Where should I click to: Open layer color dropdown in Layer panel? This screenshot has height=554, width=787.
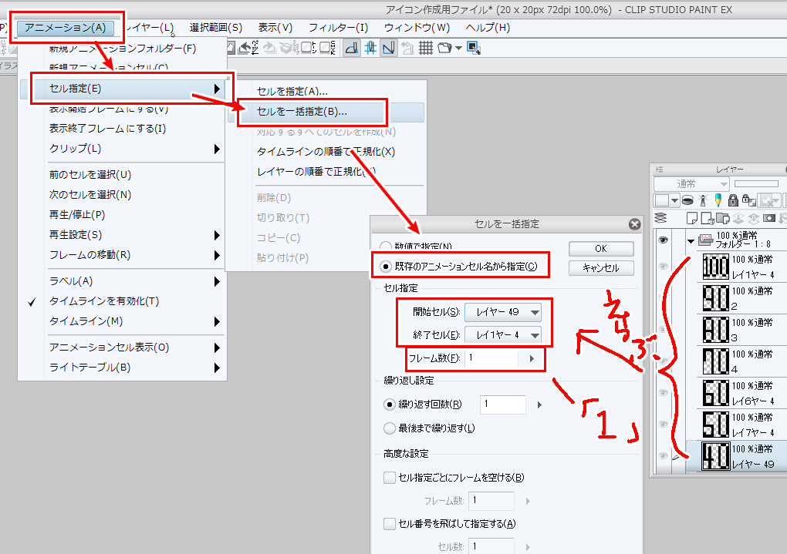point(667,200)
